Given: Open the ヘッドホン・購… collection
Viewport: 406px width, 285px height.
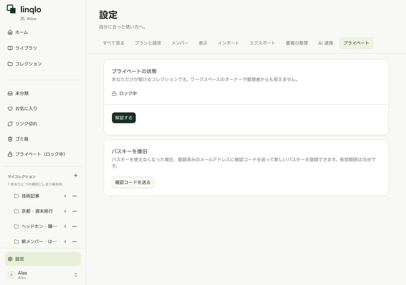Looking at the screenshot, I should point(39,226).
